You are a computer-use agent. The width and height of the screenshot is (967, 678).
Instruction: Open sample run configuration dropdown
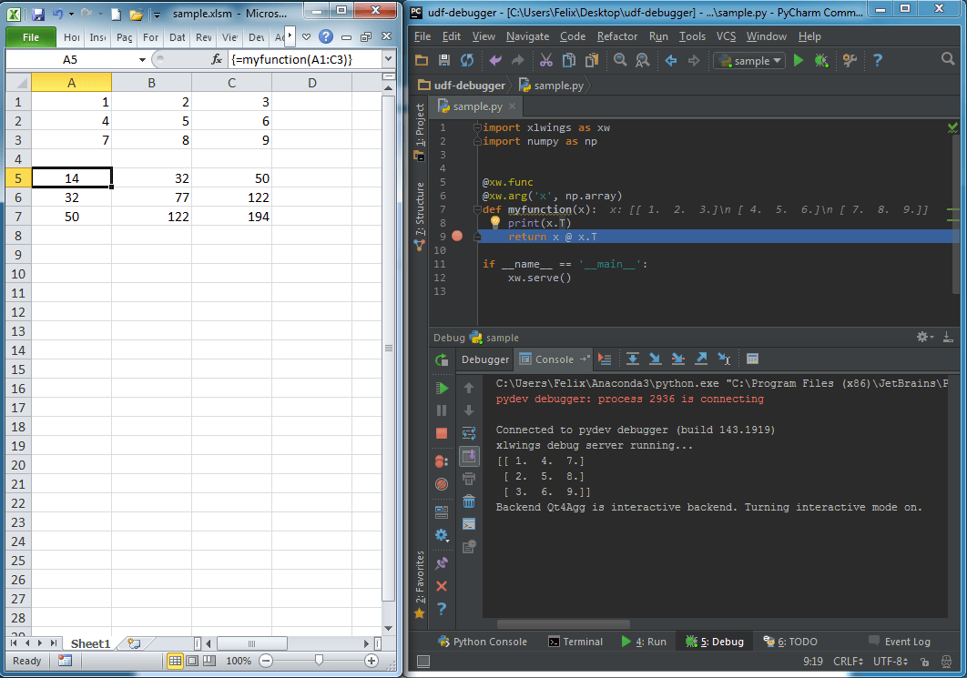749,60
